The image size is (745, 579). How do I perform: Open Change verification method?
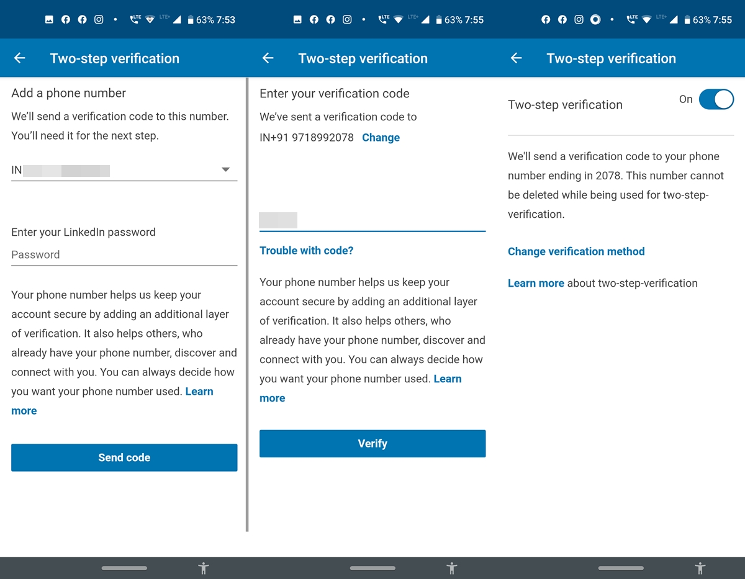point(576,251)
